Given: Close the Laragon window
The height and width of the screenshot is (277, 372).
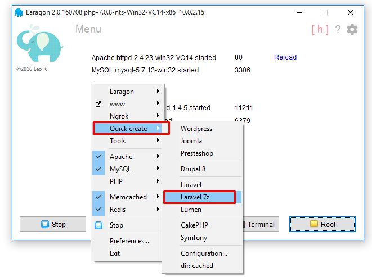Looking at the screenshot, I should click(x=351, y=12).
